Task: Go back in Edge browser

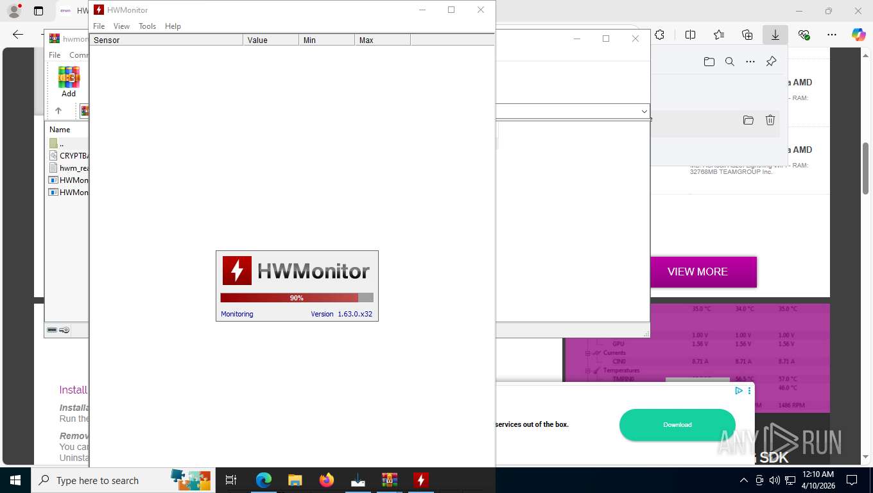Action: tap(18, 35)
